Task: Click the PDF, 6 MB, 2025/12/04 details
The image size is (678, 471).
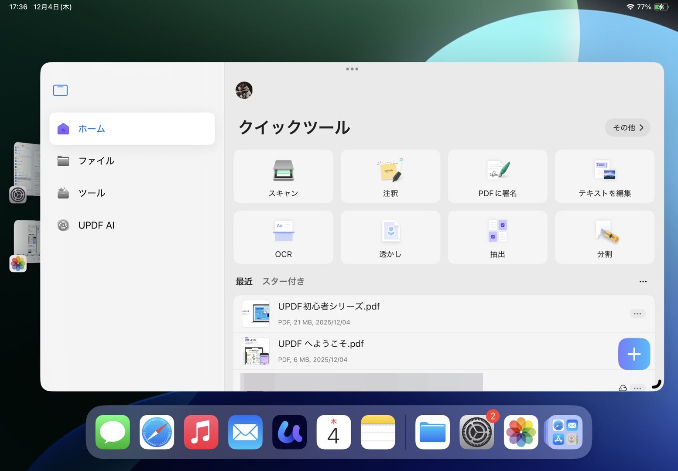Action: tap(312, 360)
